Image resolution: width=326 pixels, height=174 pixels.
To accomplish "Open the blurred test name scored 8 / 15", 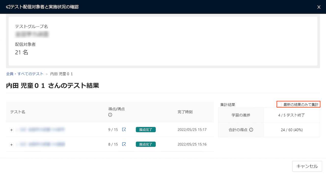I will pos(40,144).
